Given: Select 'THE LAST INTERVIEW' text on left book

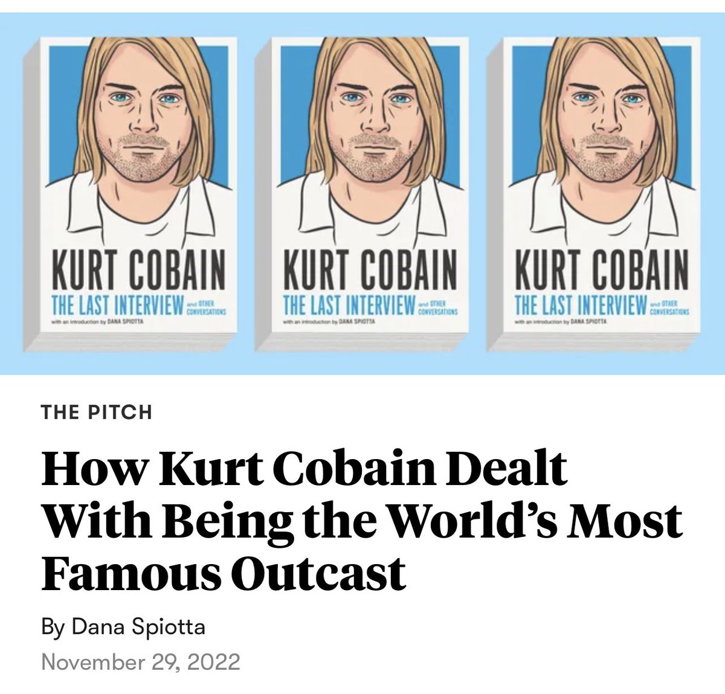Looking at the screenshot, I should [x=117, y=305].
